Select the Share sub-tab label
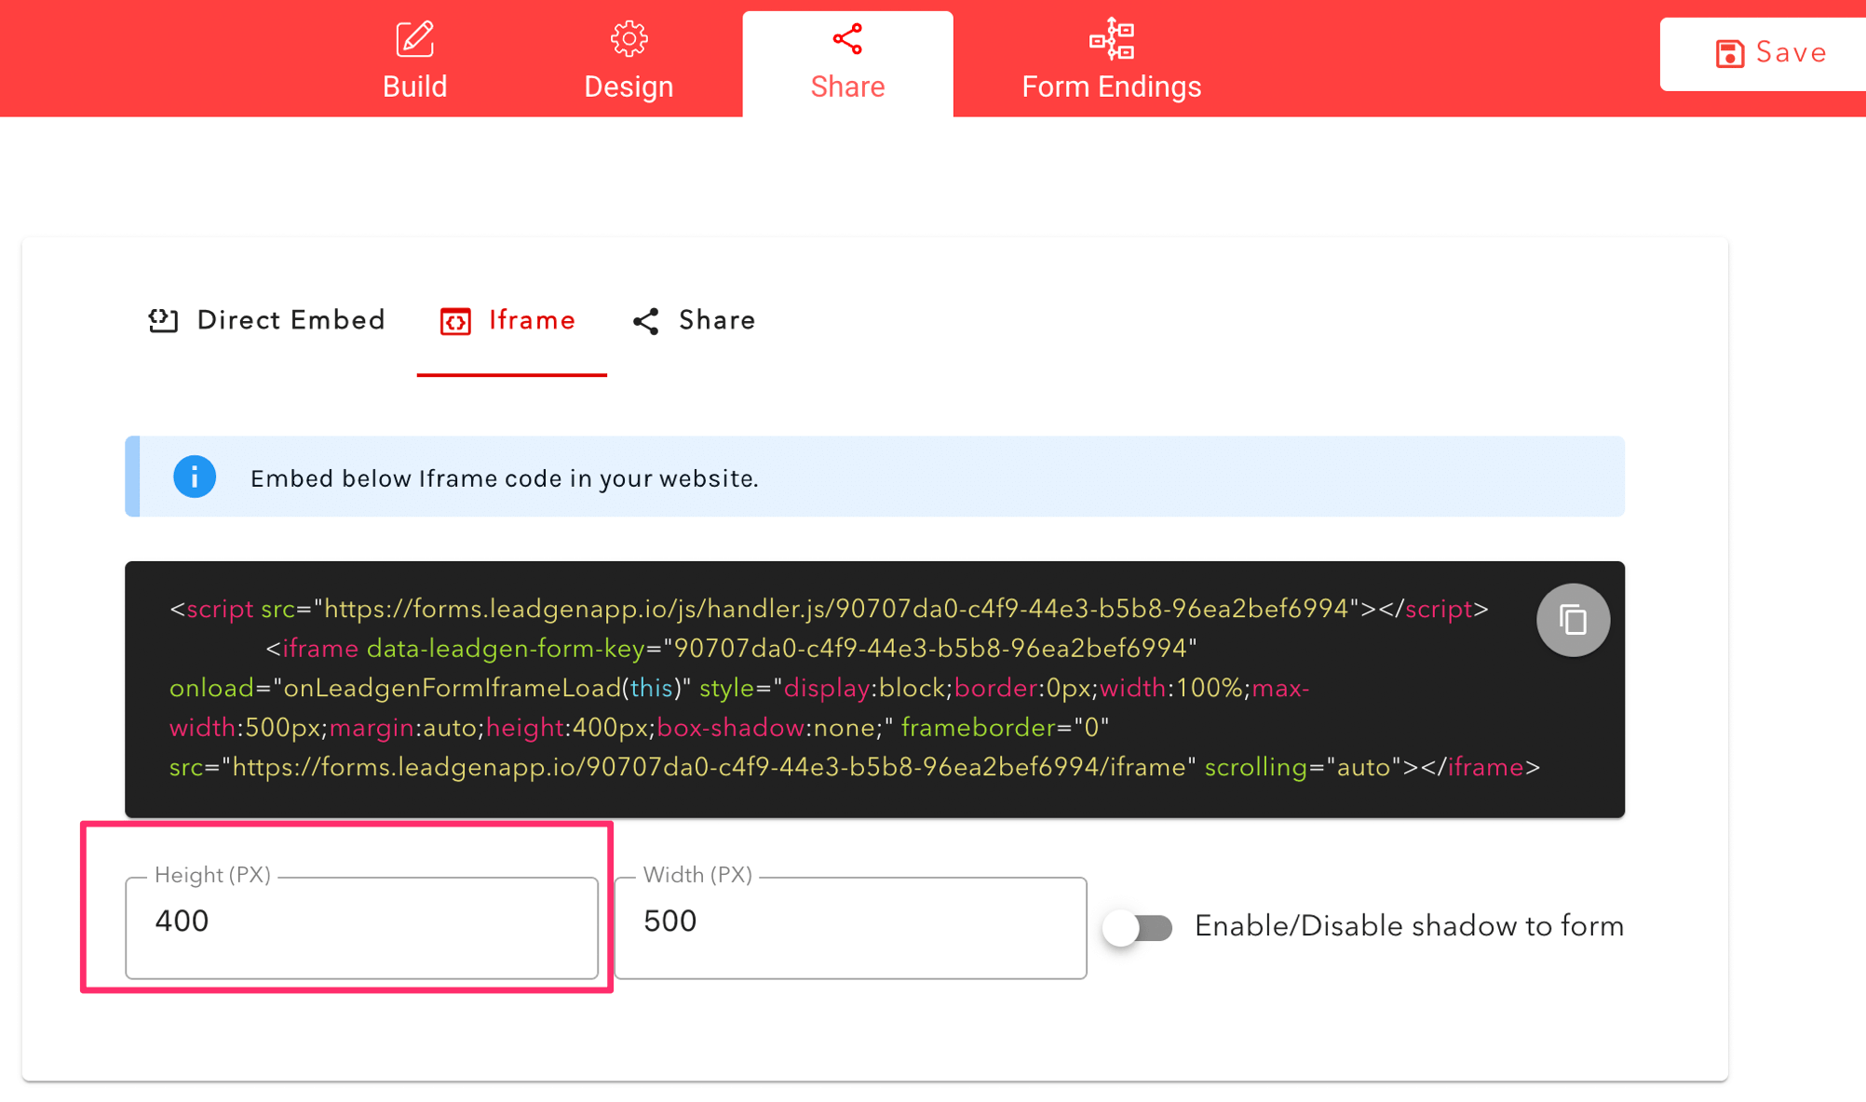The width and height of the screenshot is (1866, 1102). click(x=717, y=321)
